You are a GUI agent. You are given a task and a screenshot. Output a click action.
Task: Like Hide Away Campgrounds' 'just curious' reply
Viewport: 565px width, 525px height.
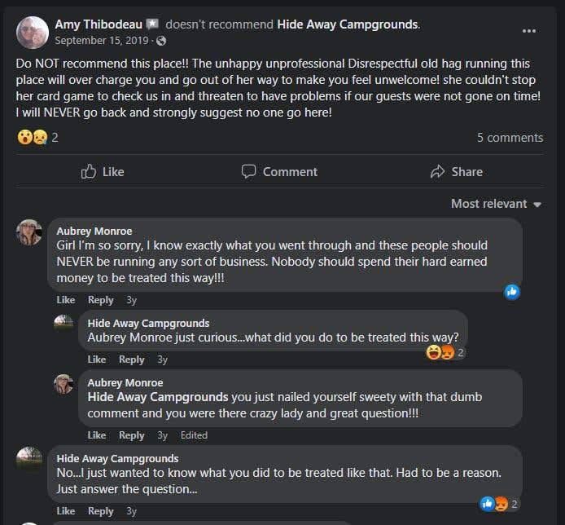(97, 360)
